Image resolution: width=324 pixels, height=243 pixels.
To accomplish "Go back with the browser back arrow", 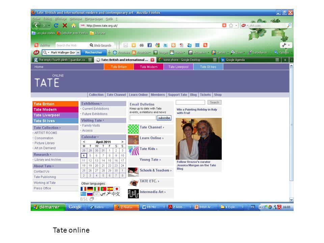I will click(x=36, y=25).
